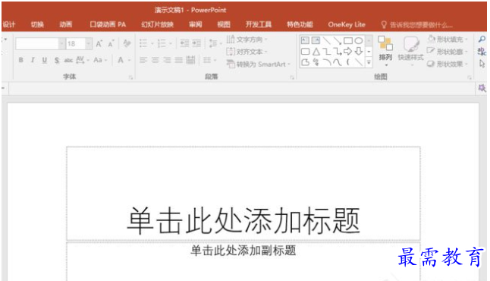
Task: Select the rounded rectangle shape
Action: pos(306,52)
